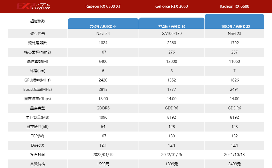272x168 pixels.
Task: Select the 8 nm process value
Action: pyautogui.click(x=172, y=71)
